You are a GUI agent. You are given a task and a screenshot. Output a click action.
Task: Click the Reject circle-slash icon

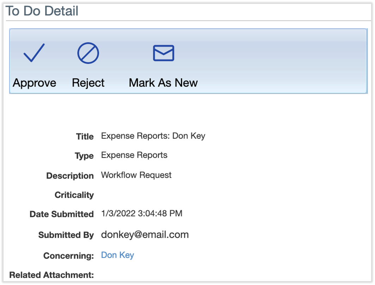(88, 53)
